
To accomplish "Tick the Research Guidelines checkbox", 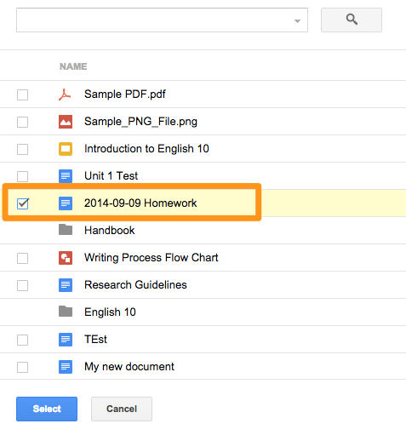I will click(x=23, y=285).
